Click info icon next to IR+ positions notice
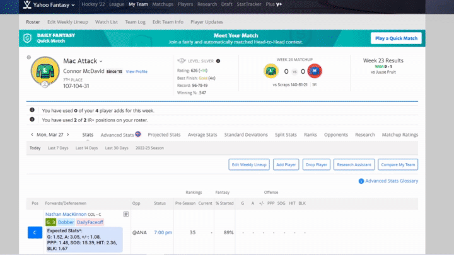The width and height of the screenshot is (454, 255). pos(32,119)
